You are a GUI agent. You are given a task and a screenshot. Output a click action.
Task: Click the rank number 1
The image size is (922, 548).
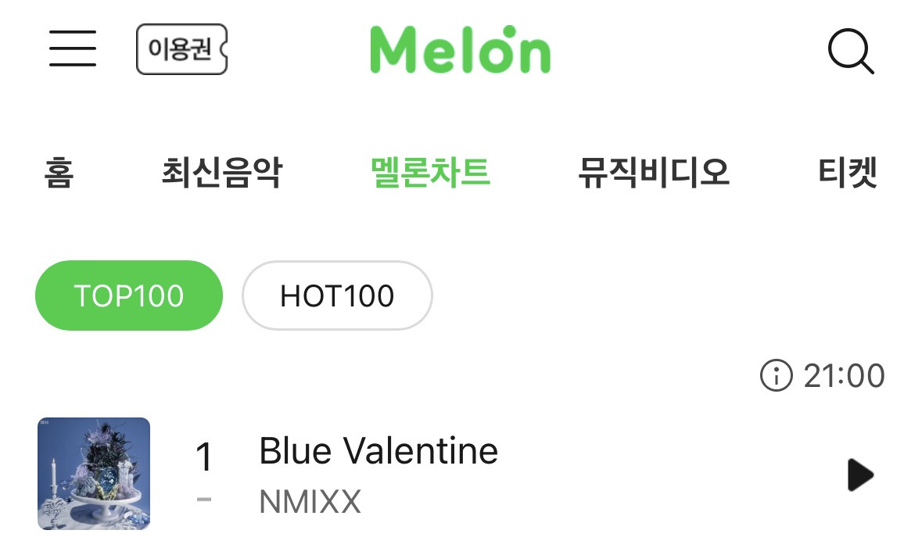coord(203,457)
